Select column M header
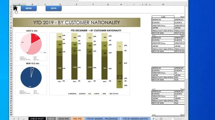215x120 pixels. tap(163, 4)
